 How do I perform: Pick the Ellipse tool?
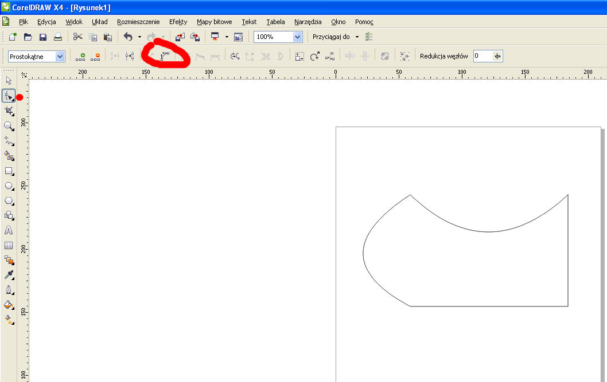9,186
